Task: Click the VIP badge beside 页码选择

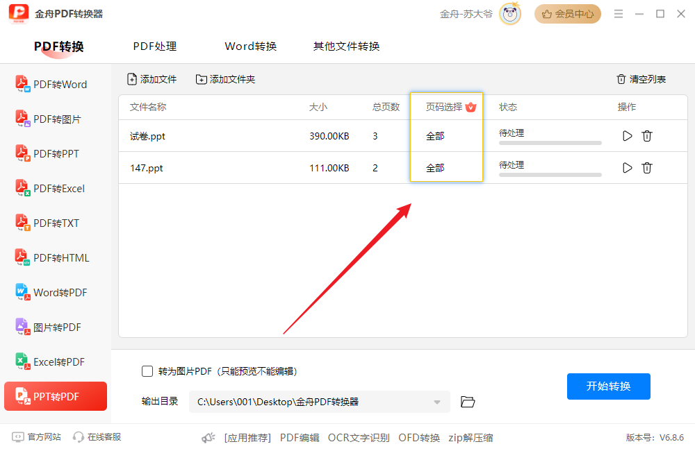Action: click(x=471, y=107)
